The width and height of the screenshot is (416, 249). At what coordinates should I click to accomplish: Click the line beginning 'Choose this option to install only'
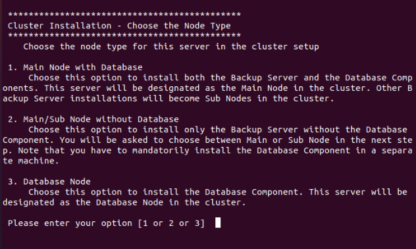point(218,130)
